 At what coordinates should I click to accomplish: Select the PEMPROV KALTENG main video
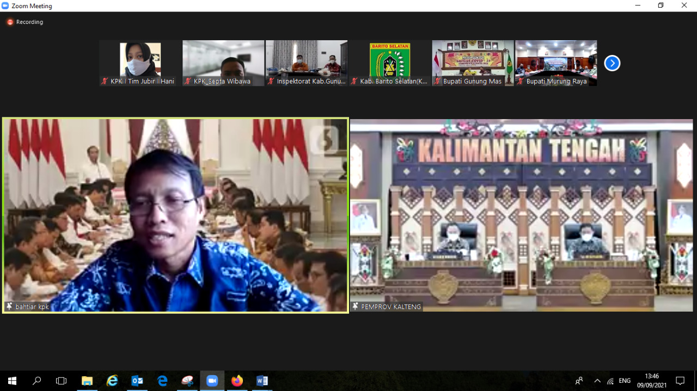521,215
